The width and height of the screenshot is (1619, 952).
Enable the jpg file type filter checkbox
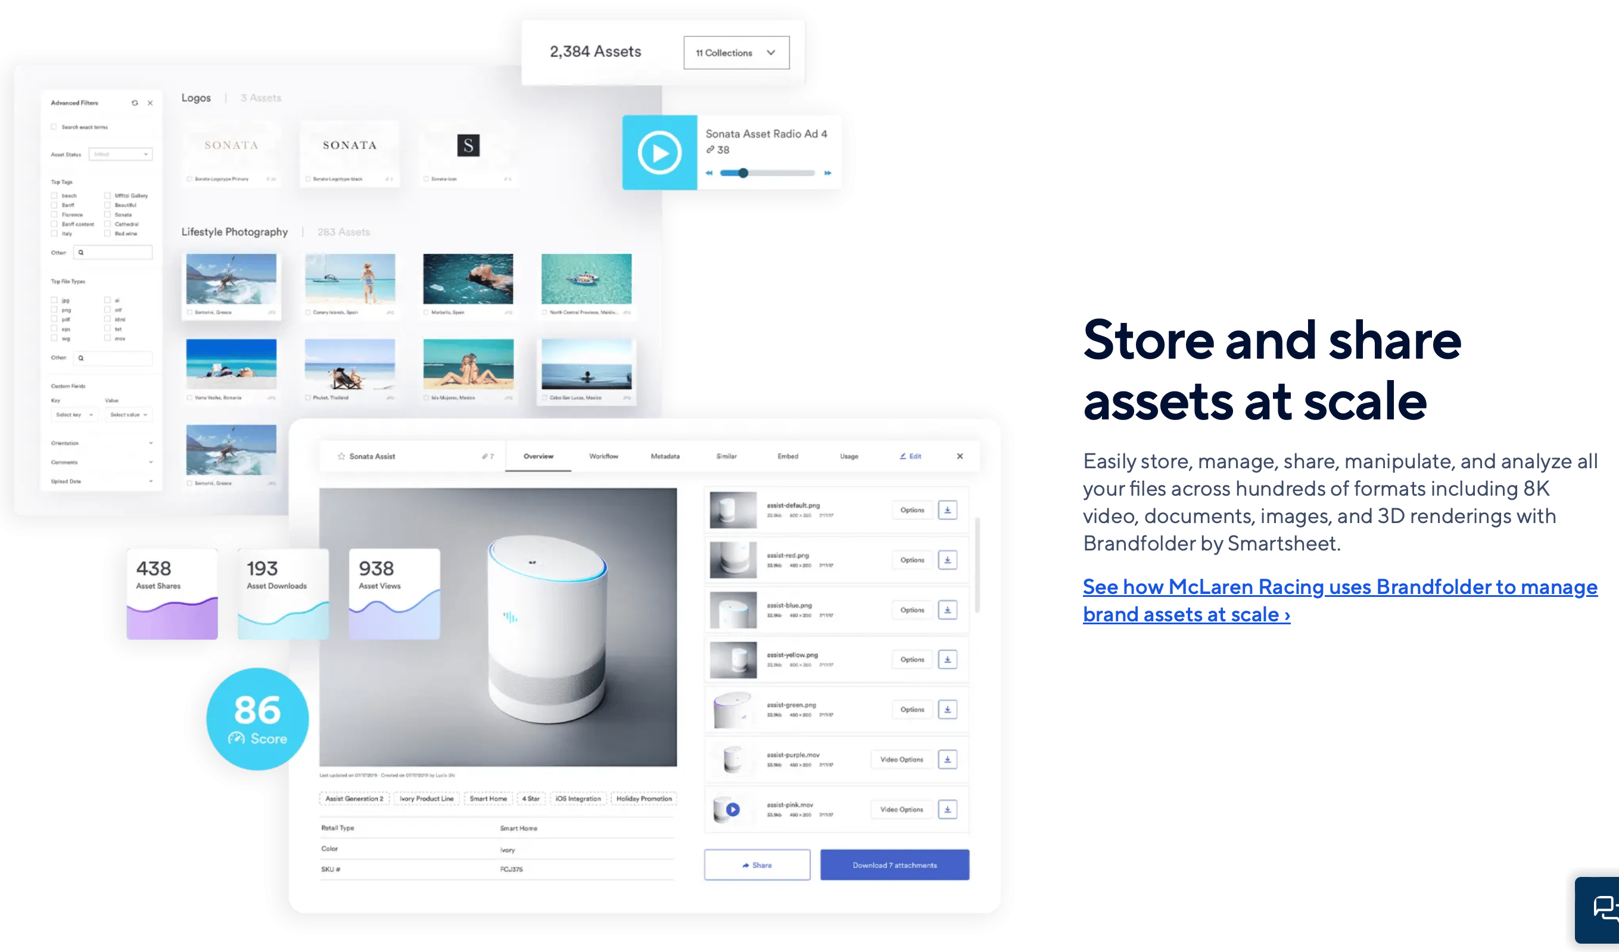(x=53, y=299)
